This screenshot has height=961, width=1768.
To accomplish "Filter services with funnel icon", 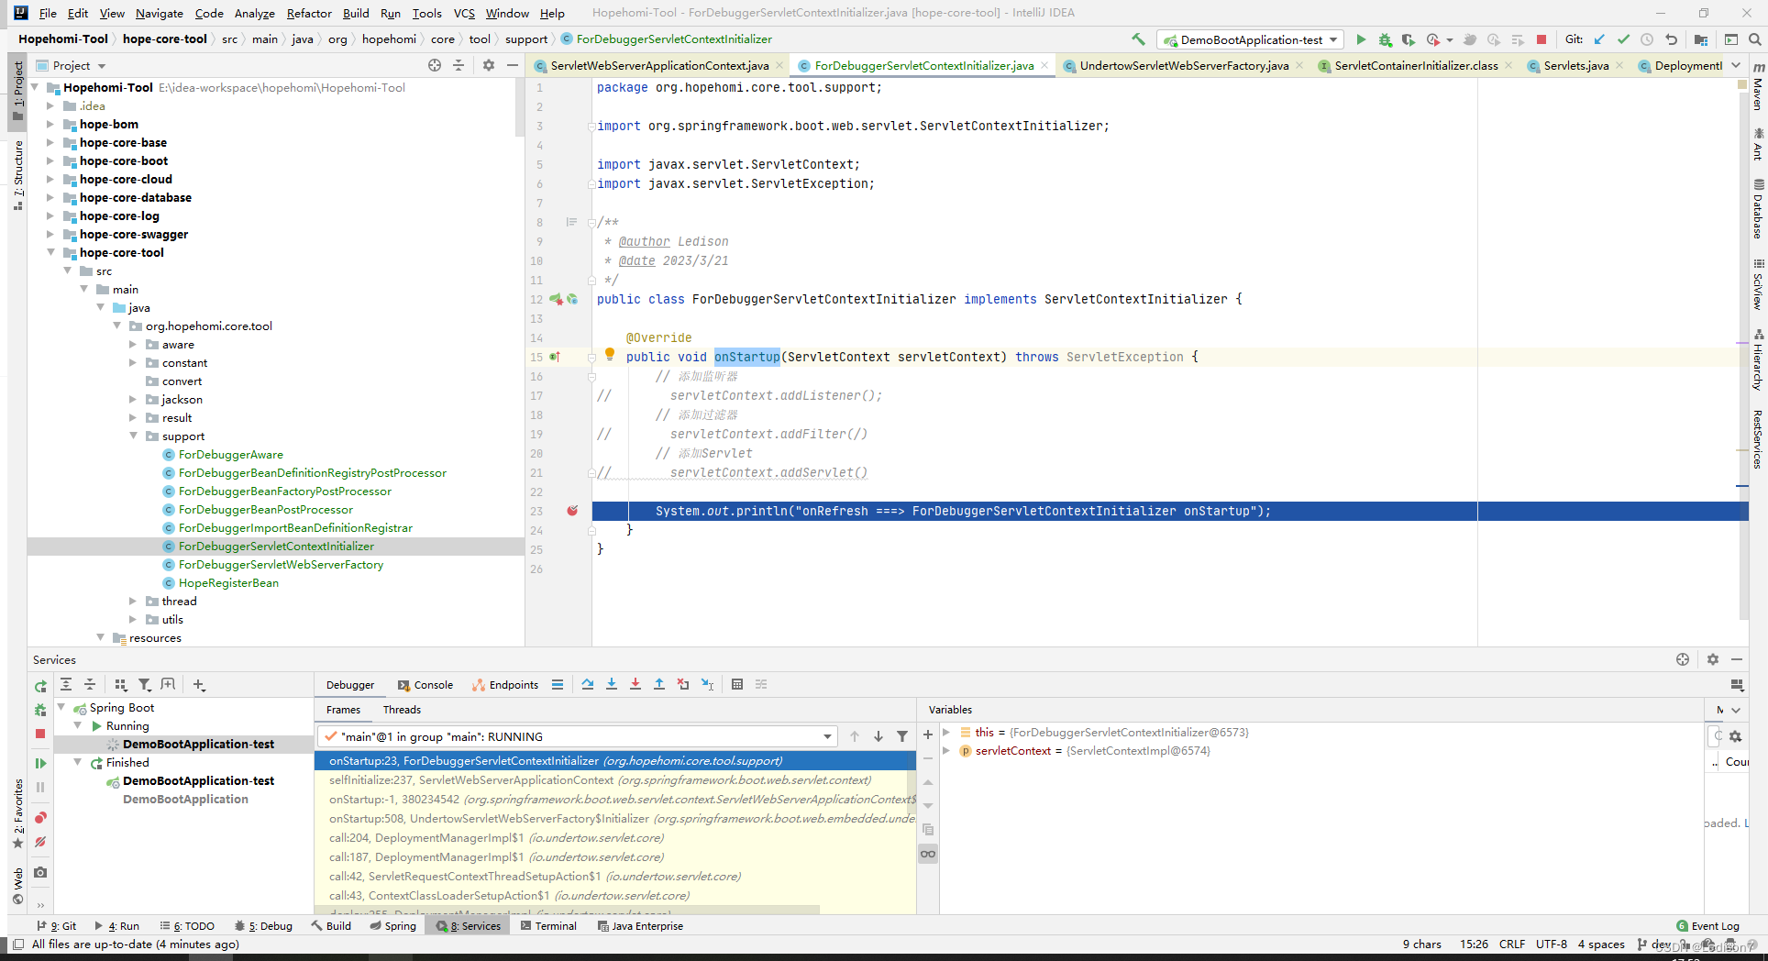I will [x=144, y=684].
